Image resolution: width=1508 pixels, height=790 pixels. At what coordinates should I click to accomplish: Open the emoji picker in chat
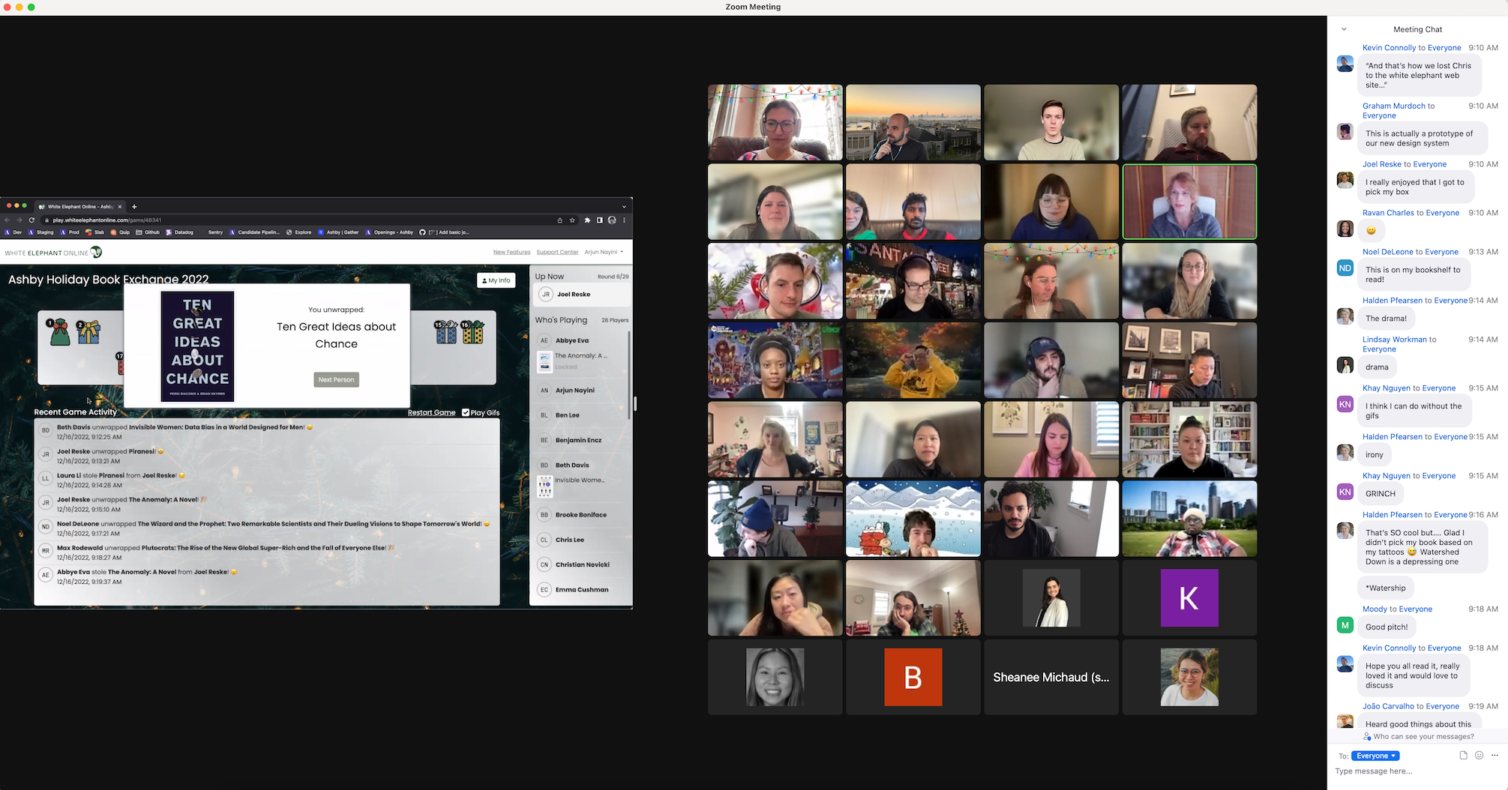tap(1479, 756)
